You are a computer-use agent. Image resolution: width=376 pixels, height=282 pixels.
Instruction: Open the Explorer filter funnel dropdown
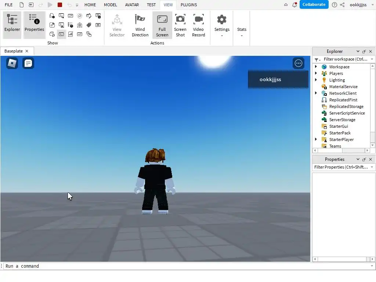point(317,59)
